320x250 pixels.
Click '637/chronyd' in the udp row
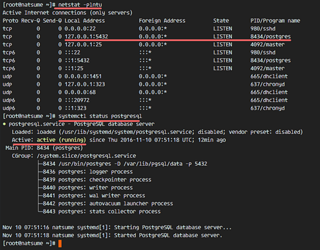point(268,84)
